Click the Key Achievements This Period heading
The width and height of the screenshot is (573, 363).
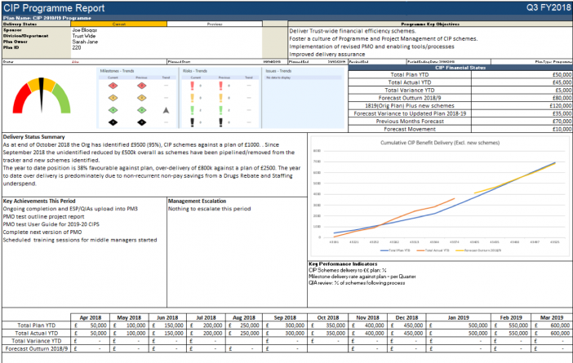[x=39, y=201]
